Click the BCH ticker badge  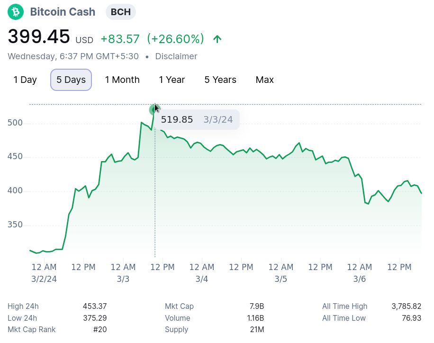click(121, 12)
